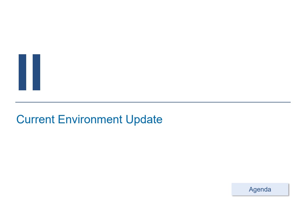The width and height of the screenshot is (306, 204).
Task: Click the word Current in the title
Action: [x=36, y=119]
